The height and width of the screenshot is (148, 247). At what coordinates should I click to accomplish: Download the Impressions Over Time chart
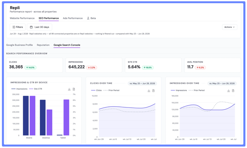(x=229, y=91)
